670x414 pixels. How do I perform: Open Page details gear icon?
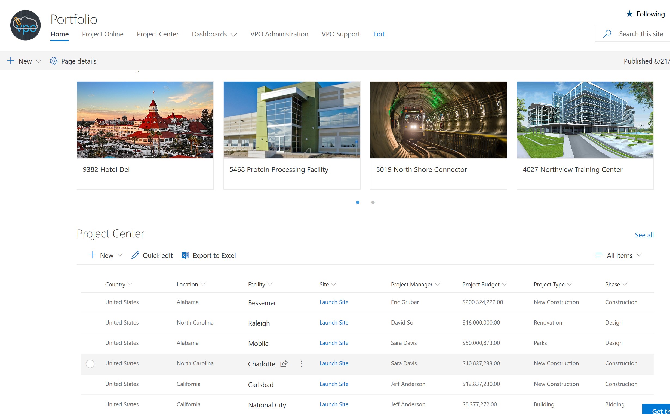53,61
